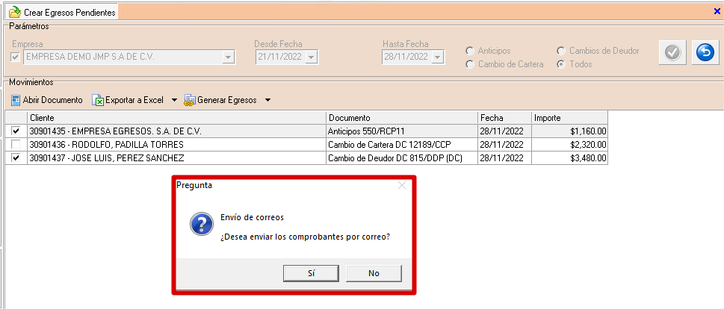Click No in the Pregunta dialog

click(x=374, y=273)
